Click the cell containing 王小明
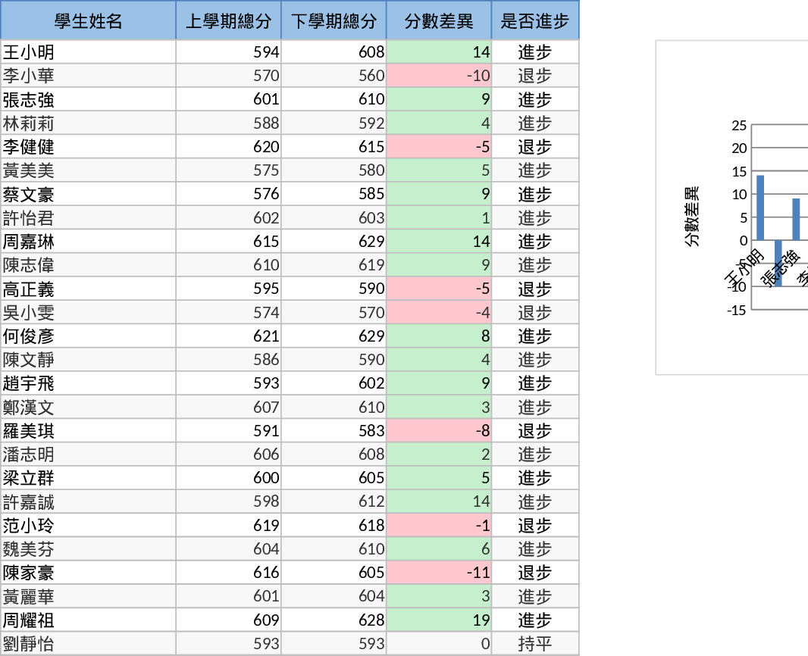Screen dimensions: 808x656 coord(88,52)
